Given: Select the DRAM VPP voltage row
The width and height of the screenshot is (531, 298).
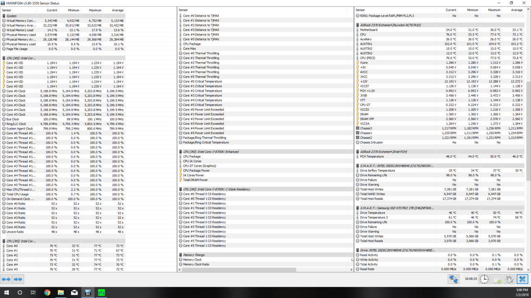Looking at the screenshot, I should [440, 119].
